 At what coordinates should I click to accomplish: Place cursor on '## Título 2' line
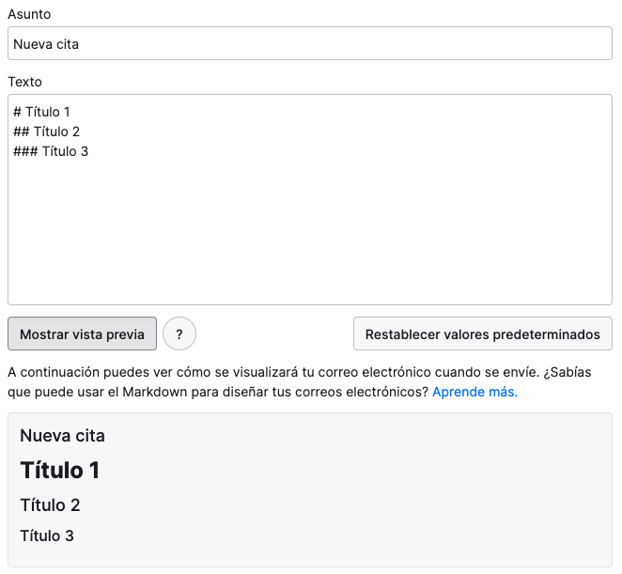(46, 132)
